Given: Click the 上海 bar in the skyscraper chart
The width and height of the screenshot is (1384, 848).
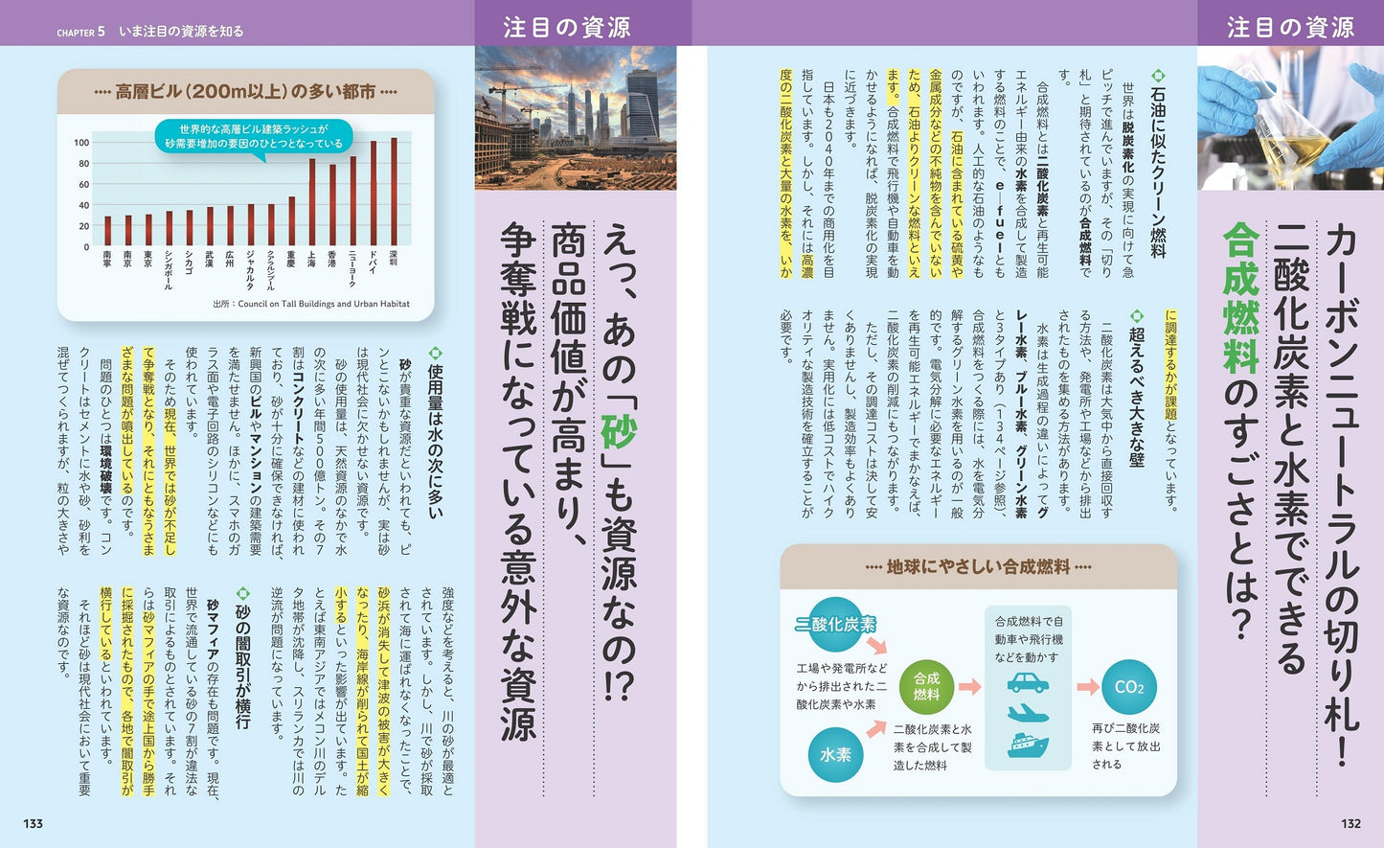Looking at the screenshot, I should [x=311, y=202].
